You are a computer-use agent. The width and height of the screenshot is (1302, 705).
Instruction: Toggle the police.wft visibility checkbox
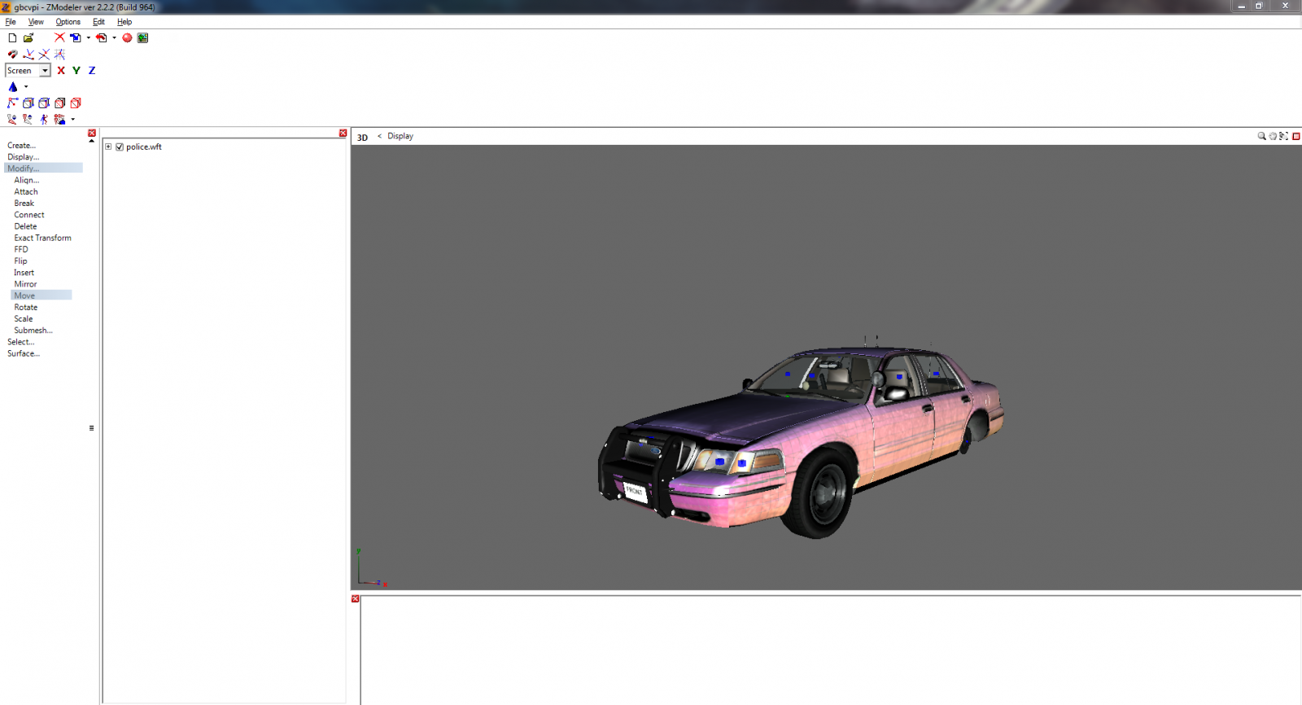point(120,147)
